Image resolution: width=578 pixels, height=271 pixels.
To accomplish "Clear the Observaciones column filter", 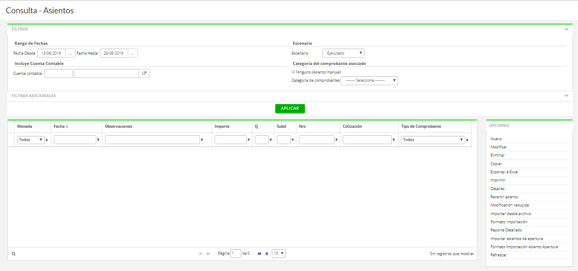I will tap(202, 140).
